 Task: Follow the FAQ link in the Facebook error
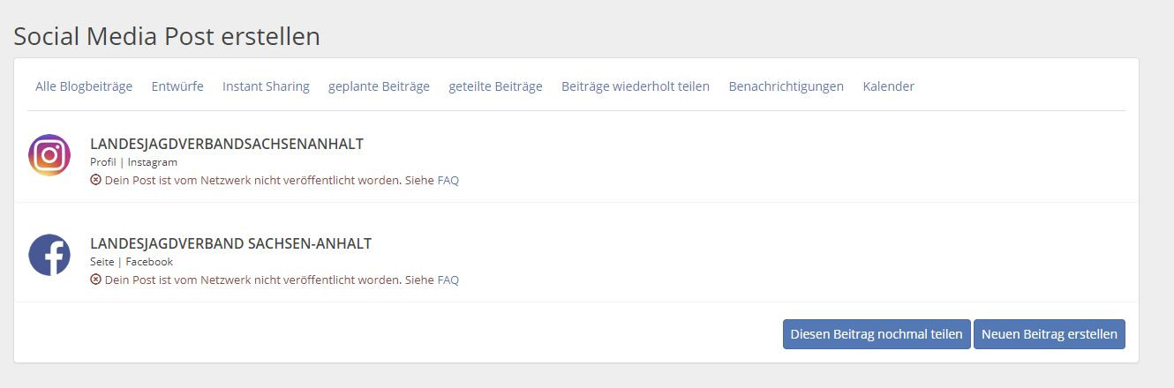(x=448, y=280)
